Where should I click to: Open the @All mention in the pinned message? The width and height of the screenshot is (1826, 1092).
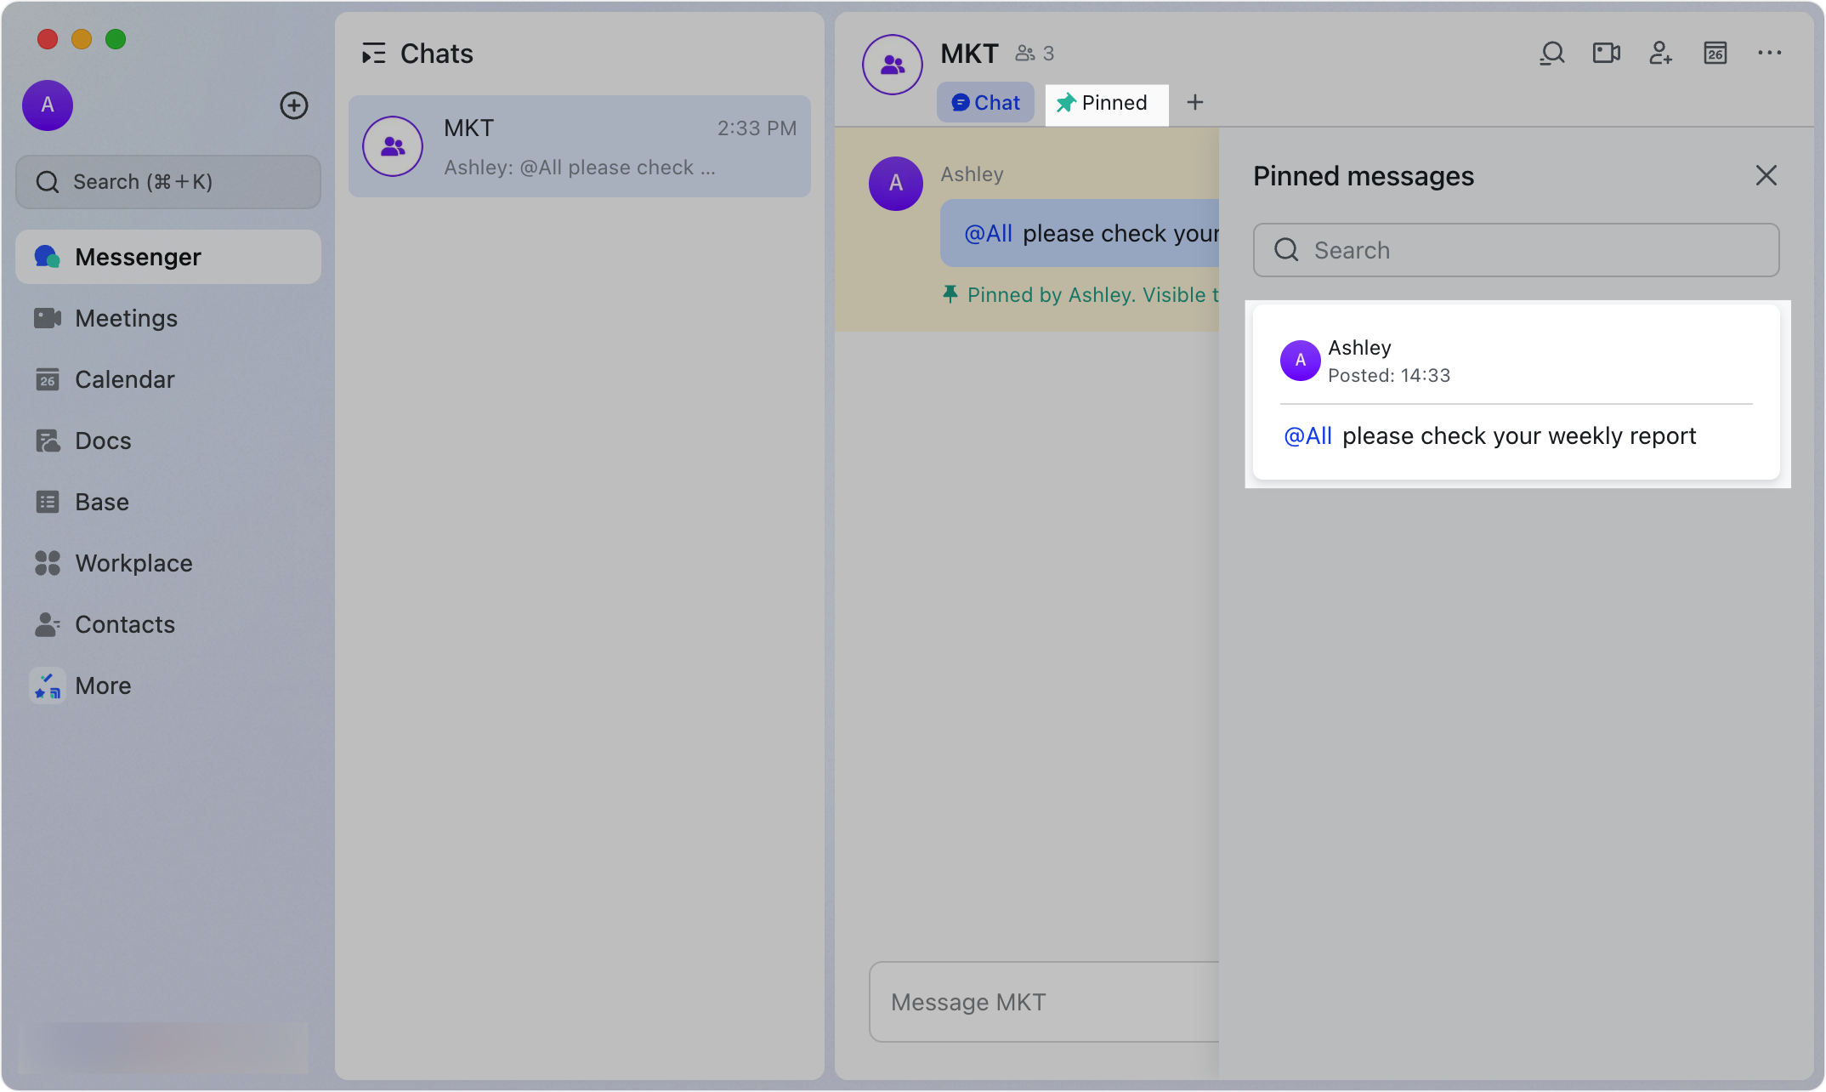click(1307, 435)
